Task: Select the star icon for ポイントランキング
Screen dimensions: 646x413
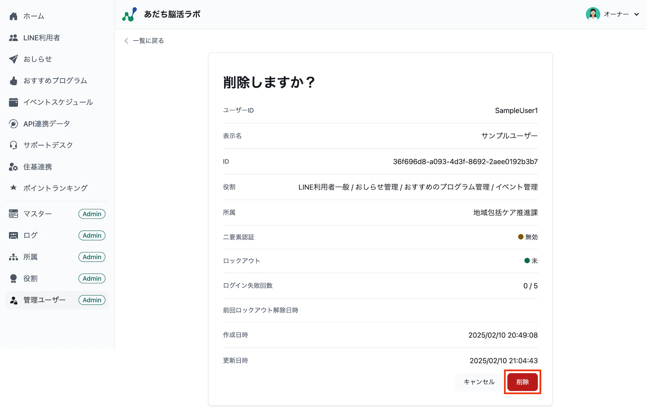Action: 13,188
